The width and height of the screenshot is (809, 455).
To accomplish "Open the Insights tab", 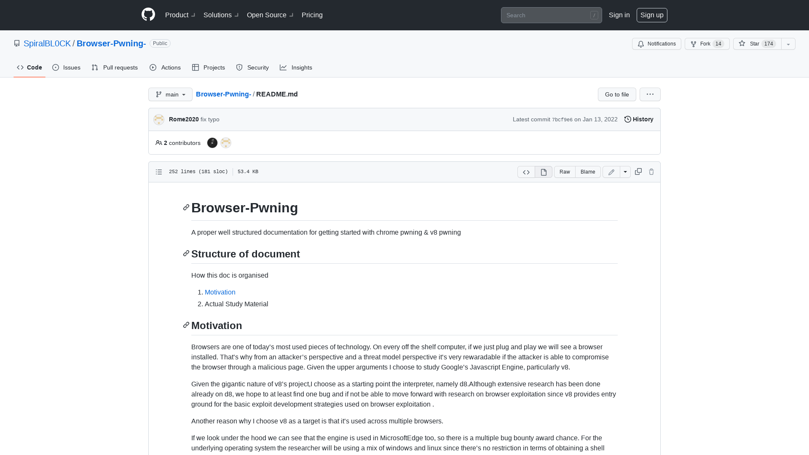I will 296,67.
